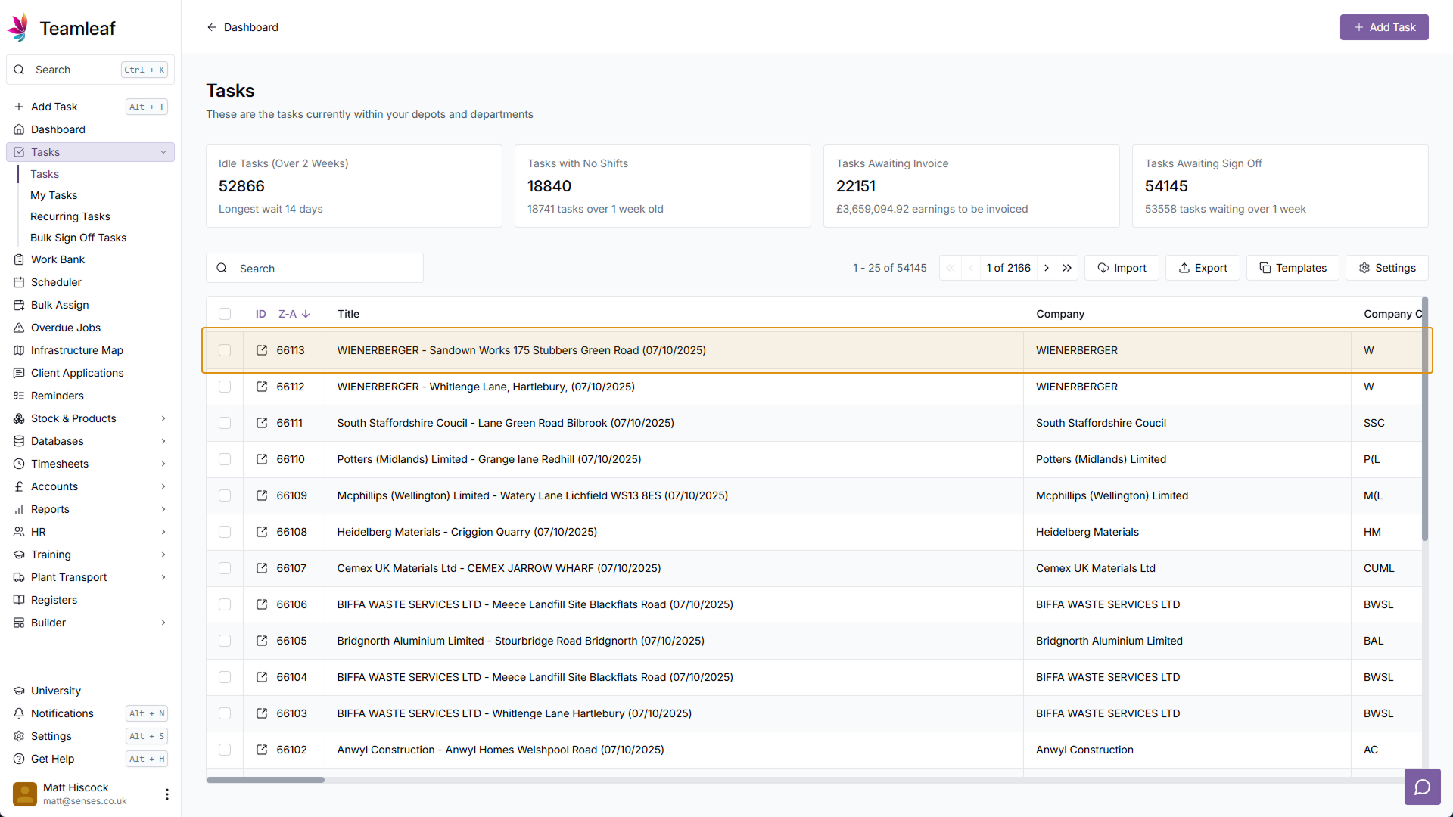The width and height of the screenshot is (1453, 817).
Task: Click the three-dot menu beside Matt Hiscock
Action: pyautogui.click(x=166, y=794)
